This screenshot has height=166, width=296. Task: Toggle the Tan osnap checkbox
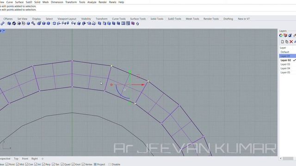click(53, 164)
